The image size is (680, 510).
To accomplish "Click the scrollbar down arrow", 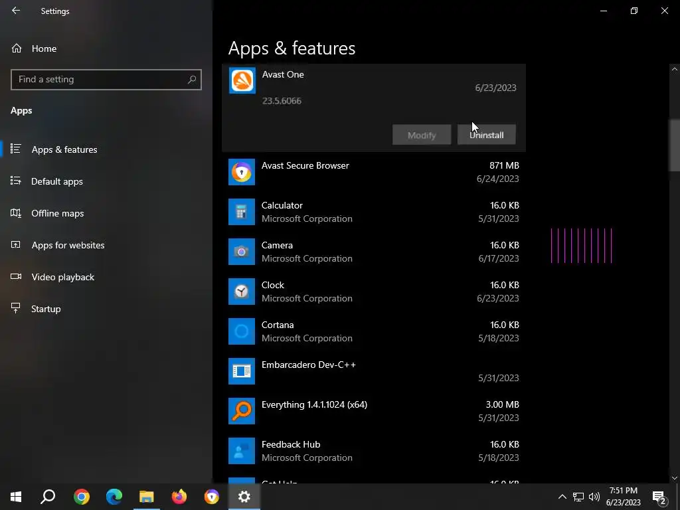I will pyautogui.click(x=675, y=478).
